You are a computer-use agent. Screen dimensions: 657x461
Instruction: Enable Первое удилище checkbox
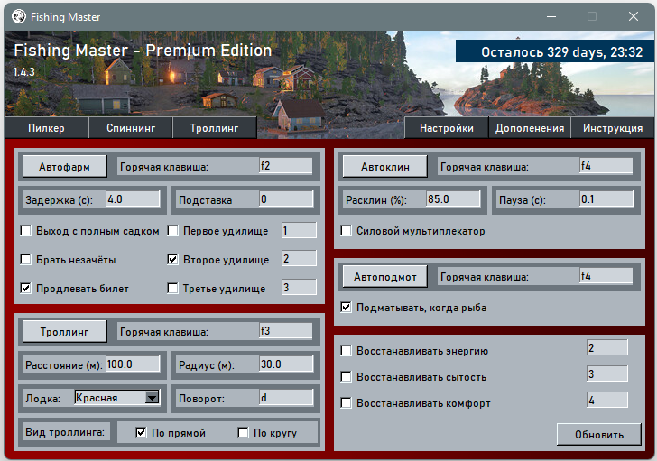point(173,231)
